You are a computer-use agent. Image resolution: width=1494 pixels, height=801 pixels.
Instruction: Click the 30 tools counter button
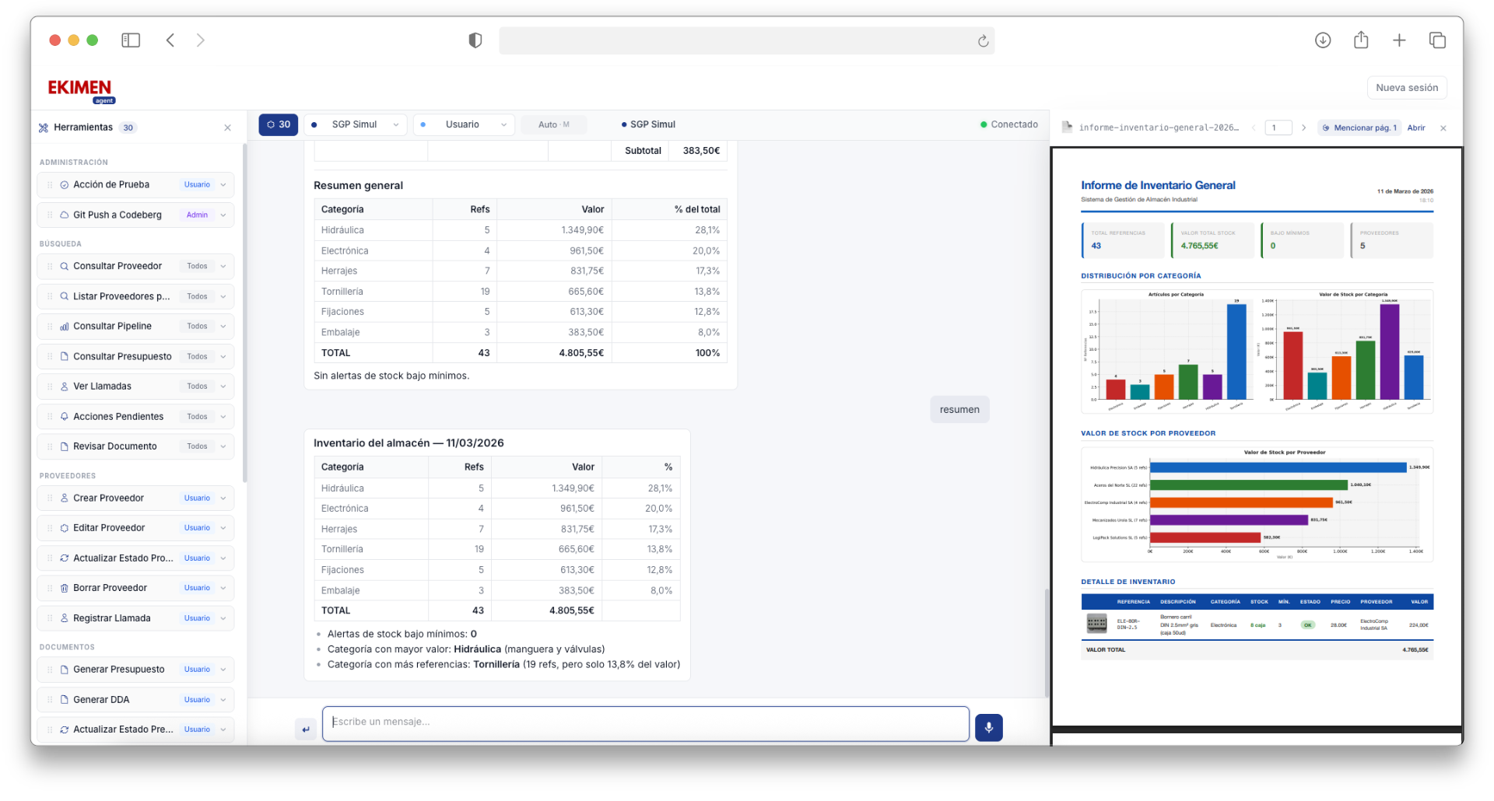point(278,124)
